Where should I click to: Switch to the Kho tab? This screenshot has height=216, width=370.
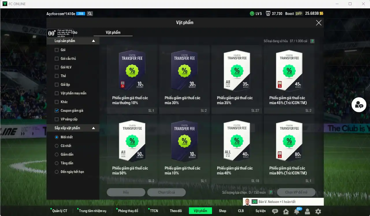click(x=74, y=33)
